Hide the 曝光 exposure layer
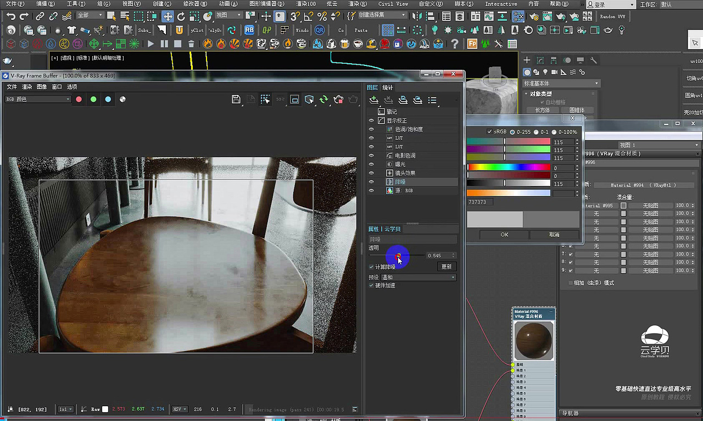Viewport: 703px width, 421px height. point(371,163)
